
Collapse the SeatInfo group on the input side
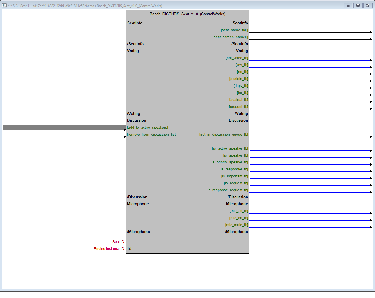(124, 23)
